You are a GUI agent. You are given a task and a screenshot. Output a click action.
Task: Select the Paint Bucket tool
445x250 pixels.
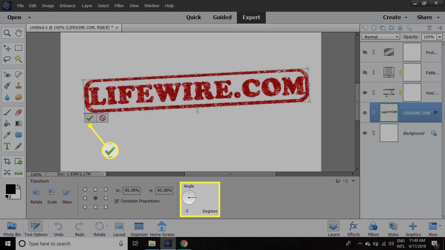(x=7, y=124)
